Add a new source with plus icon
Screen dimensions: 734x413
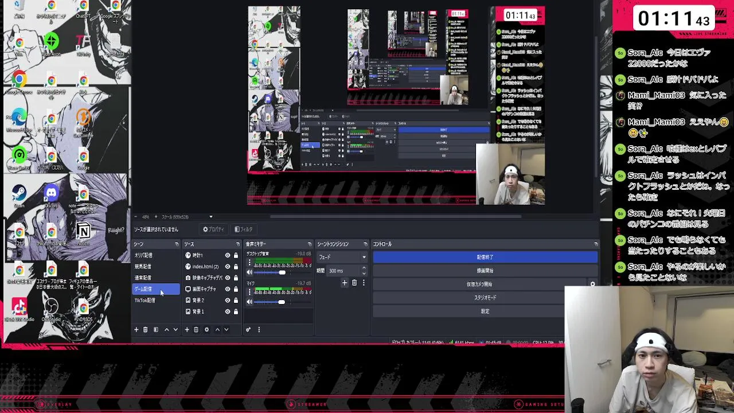[186, 330]
